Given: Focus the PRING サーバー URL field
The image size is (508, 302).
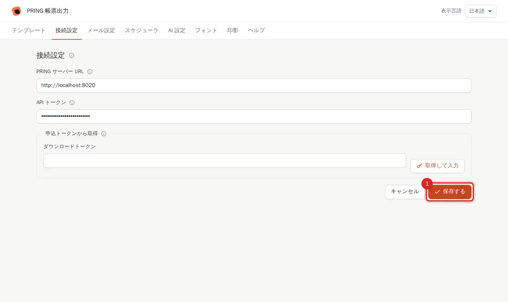Looking at the screenshot, I should click(254, 85).
